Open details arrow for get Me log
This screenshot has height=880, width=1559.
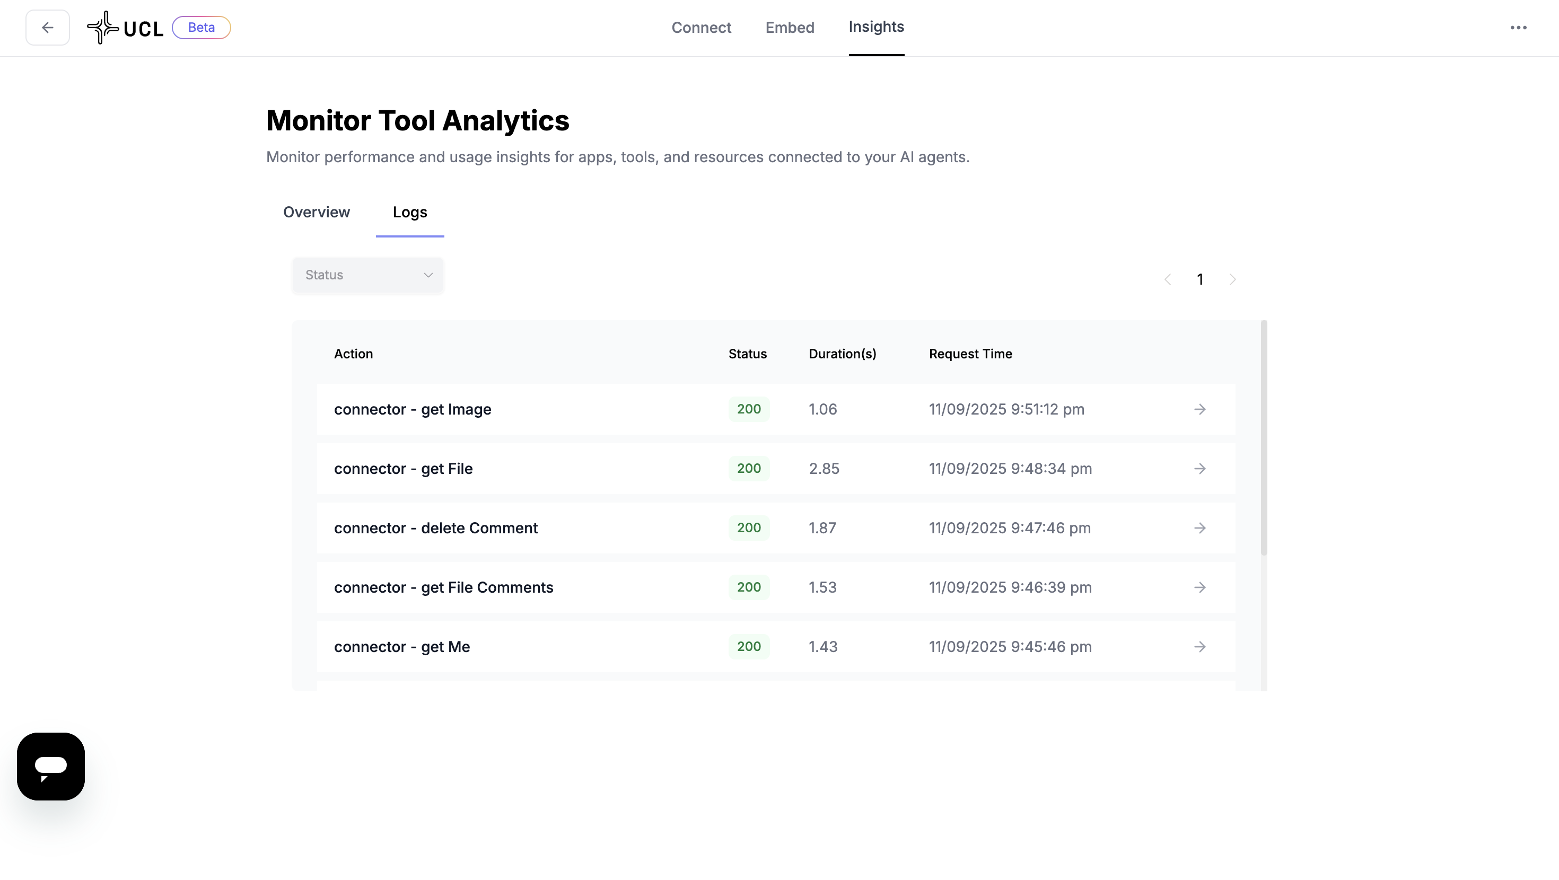[1199, 646]
